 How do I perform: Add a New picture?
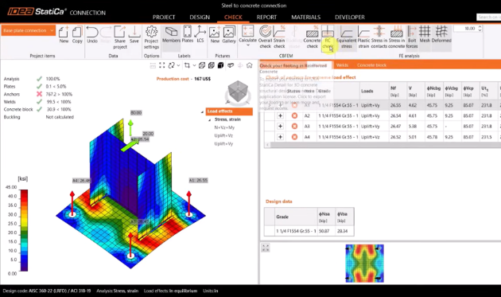click(x=215, y=34)
